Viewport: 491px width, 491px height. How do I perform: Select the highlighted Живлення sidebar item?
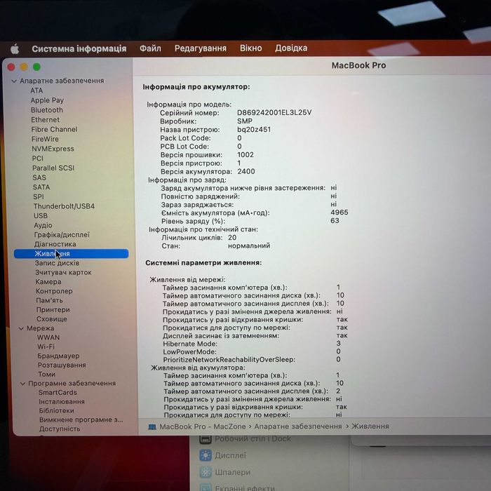pos(72,254)
